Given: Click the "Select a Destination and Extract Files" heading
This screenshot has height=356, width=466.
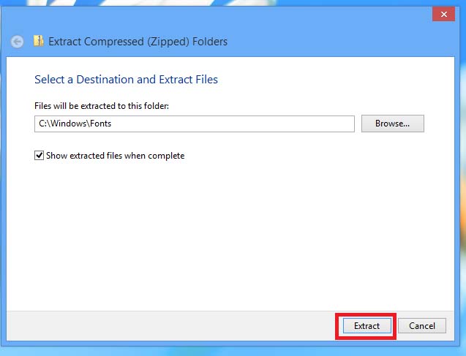Looking at the screenshot, I should [126, 80].
